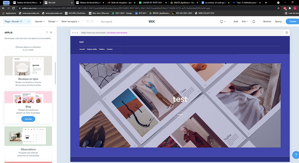Click the Sauvegardé status text
The image size is (299, 163).
[x=106, y=22]
